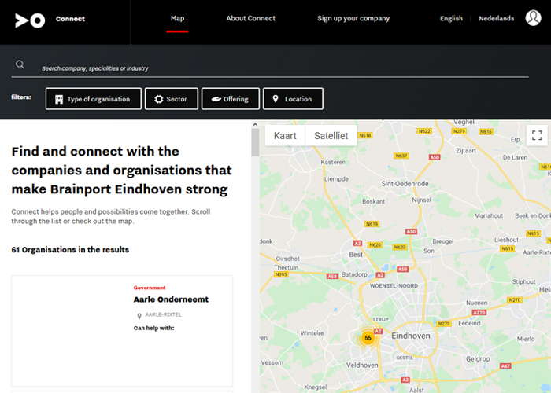This screenshot has height=393, width=551.
Task: Expand the Offering filter
Action: 231,99
